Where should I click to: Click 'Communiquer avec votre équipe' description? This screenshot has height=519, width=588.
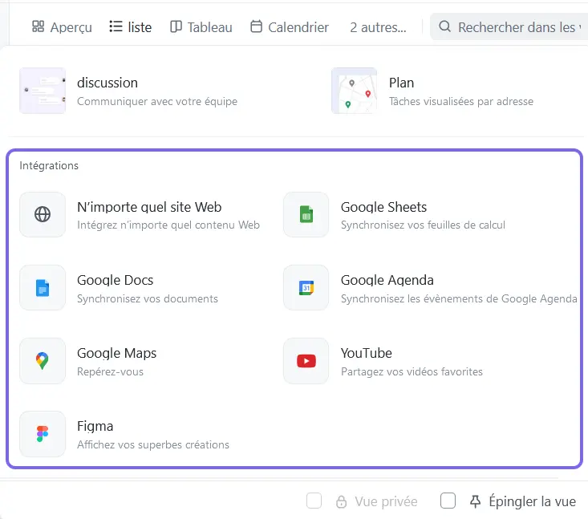tap(157, 101)
